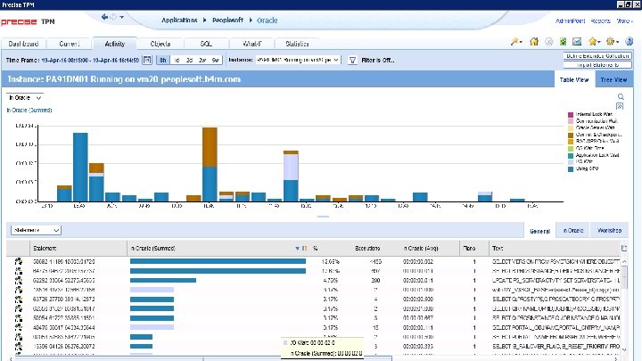The image size is (642, 361).
Task: Sort by the Text column header
Action: click(498, 249)
